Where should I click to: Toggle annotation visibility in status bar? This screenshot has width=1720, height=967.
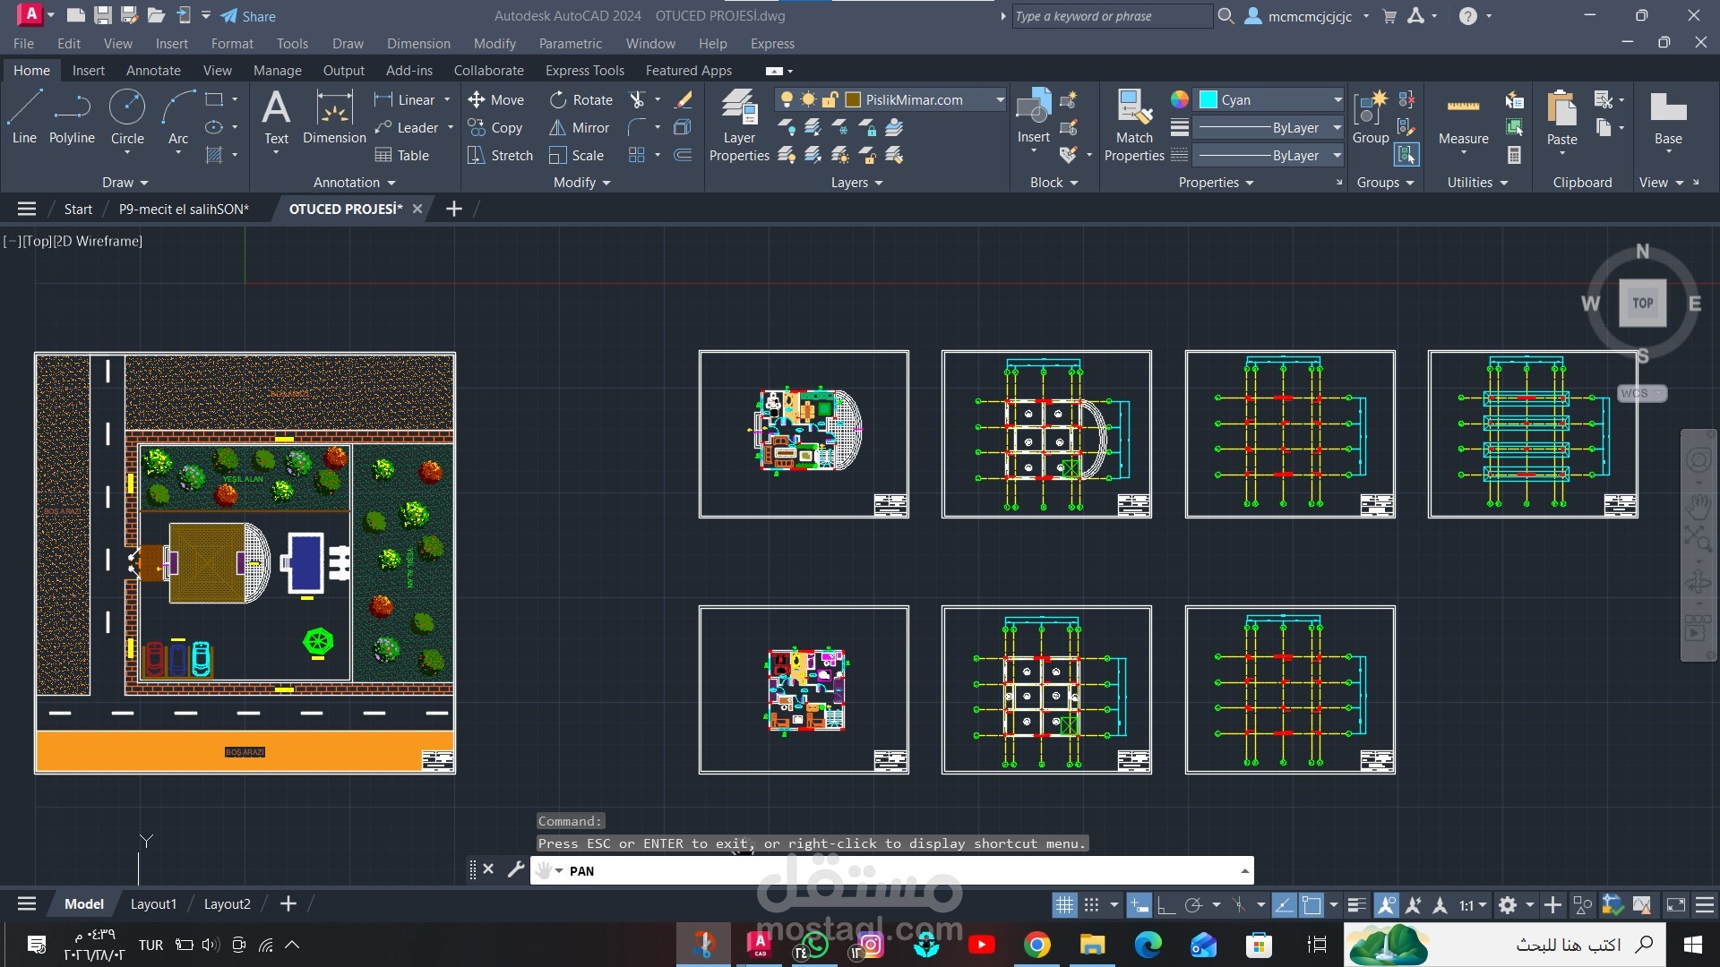point(1387,905)
